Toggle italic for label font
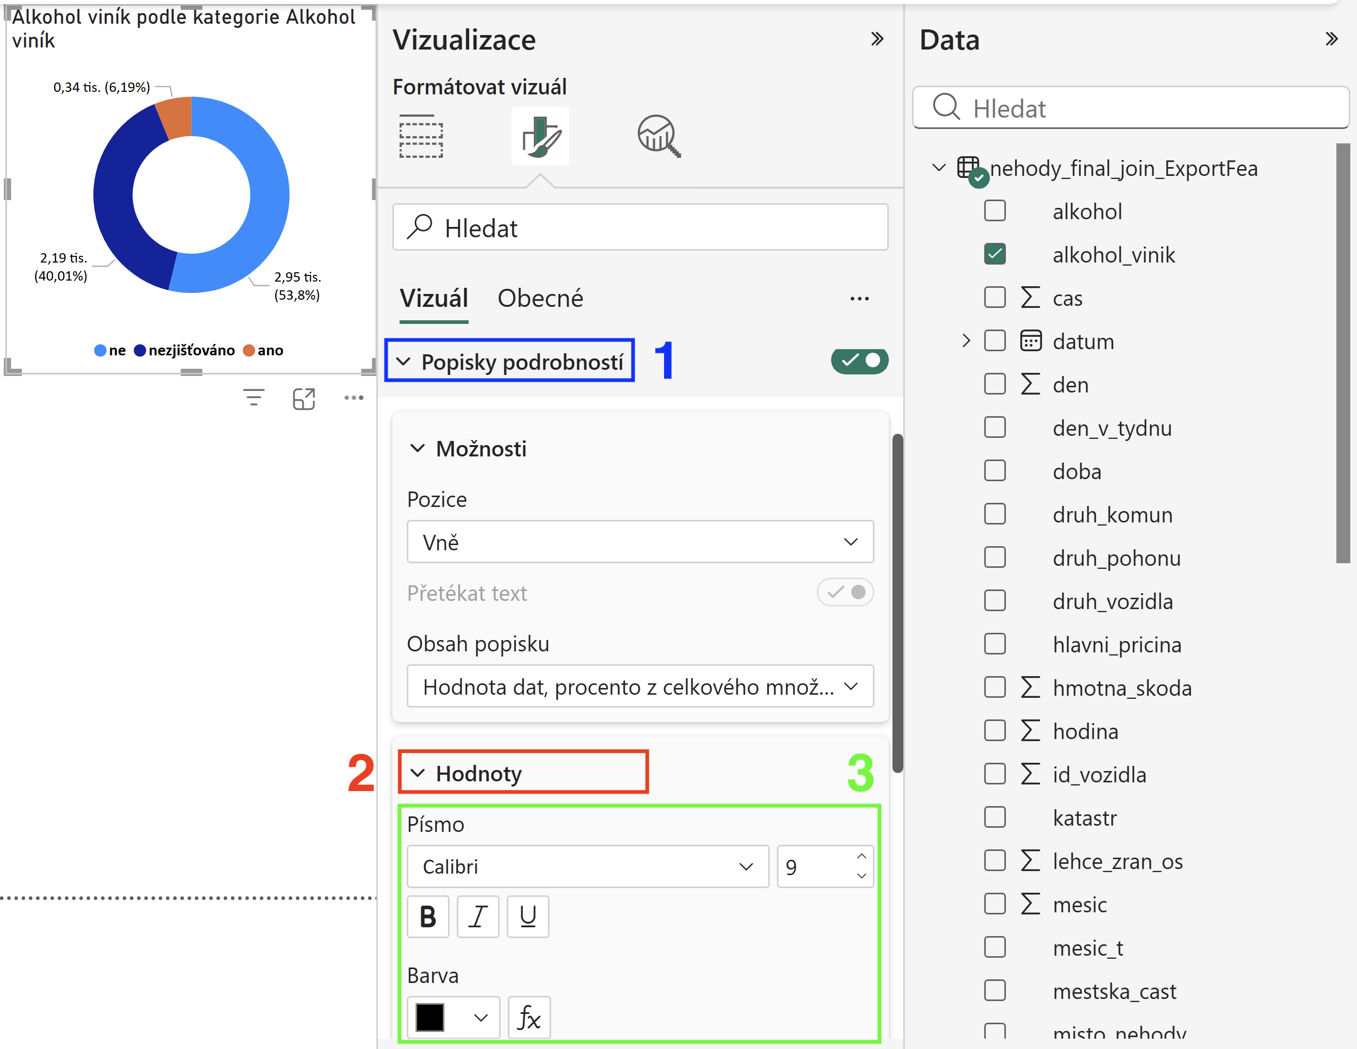Image resolution: width=1357 pixels, height=1049 pixels. 478,916
